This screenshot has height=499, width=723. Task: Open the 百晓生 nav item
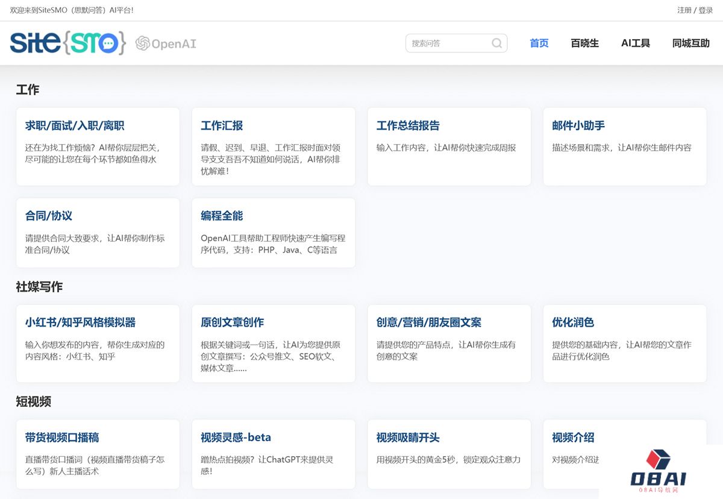point(584,43)
